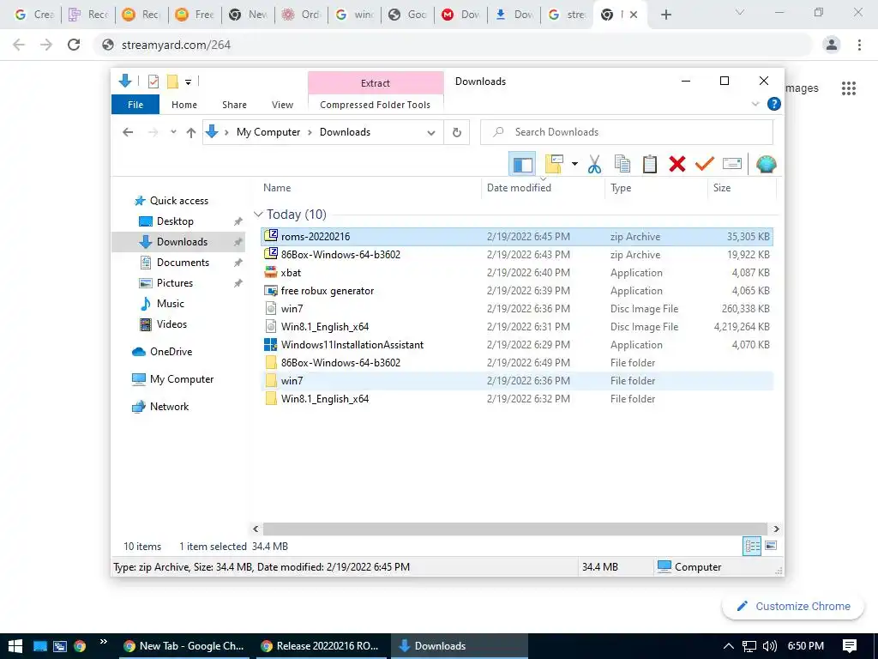
Task: Click the Copy icon in toolbar
Action: click(x=622, y=164)
